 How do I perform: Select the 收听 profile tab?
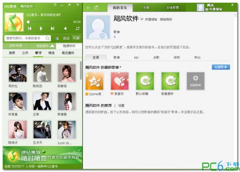pos(177,57)
